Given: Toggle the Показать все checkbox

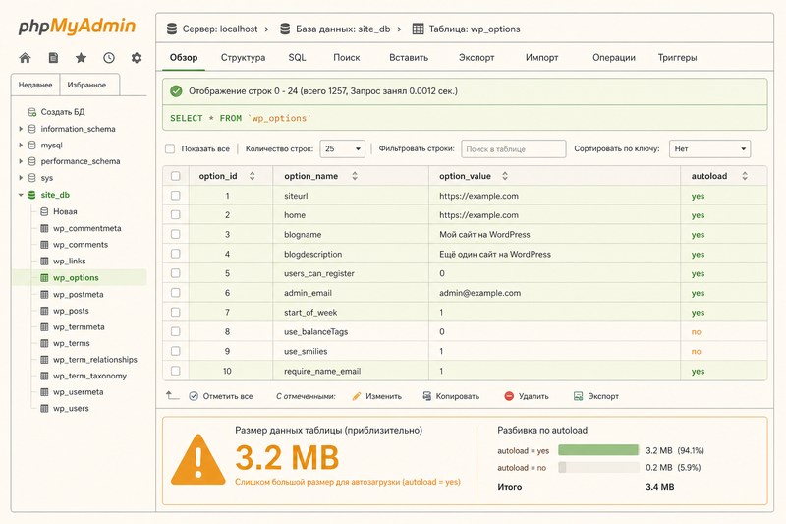Looking at the screenshot, I should pyautogui.click(x=170, y=148).
